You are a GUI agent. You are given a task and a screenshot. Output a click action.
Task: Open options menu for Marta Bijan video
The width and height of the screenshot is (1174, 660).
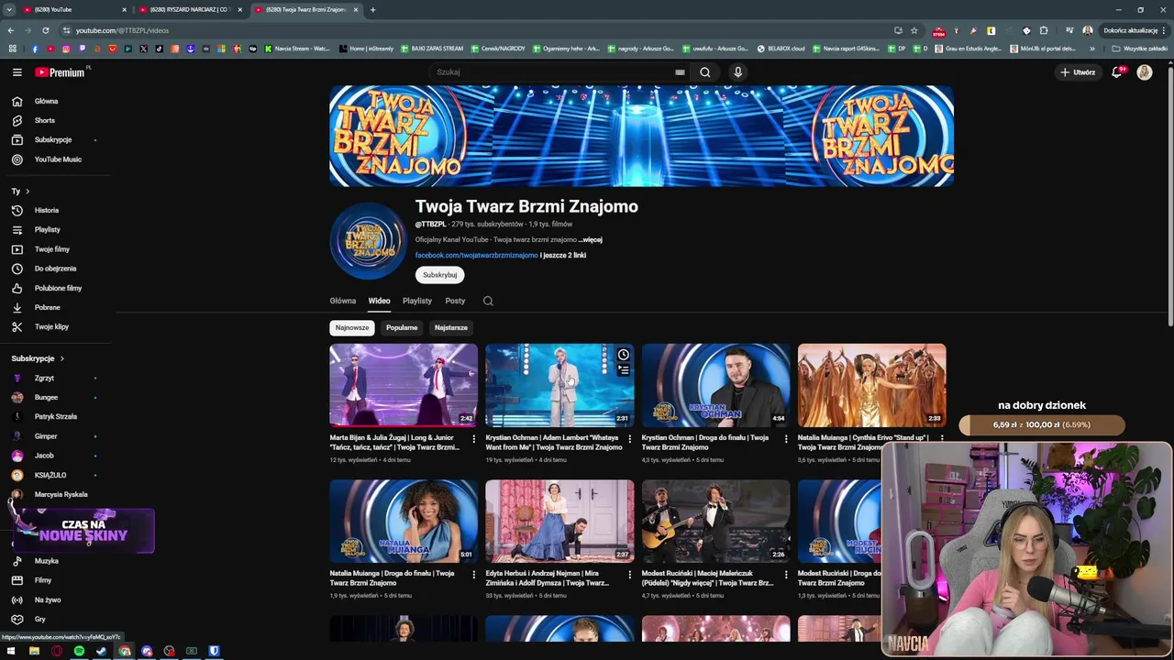coord(474,439)
